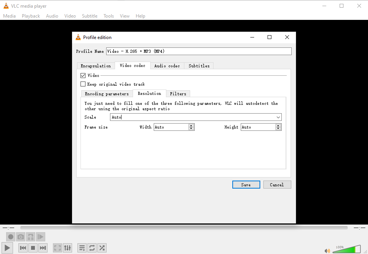
Task: Click the cone icon in Profile edition dialog
Action: pos(78,37)
